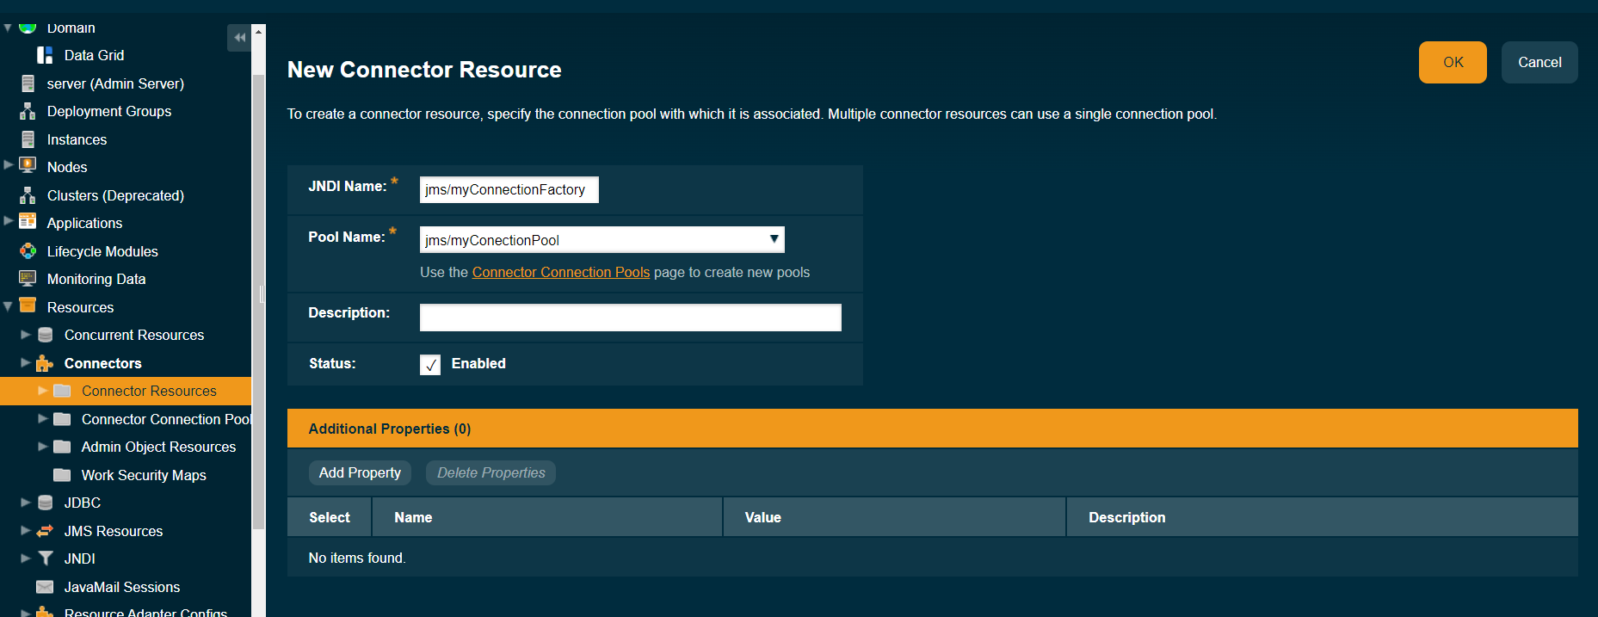Follow the Connector Connection Pools link
This screenshot has height=617, width=1598.
click(x=560, y=272)
